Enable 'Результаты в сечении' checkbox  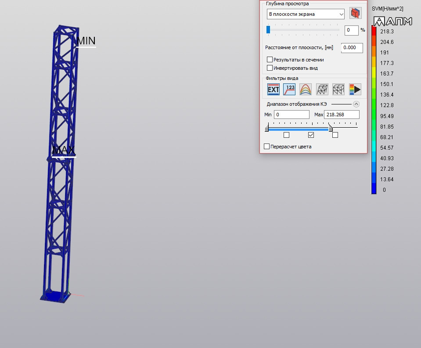click(270, 60)
